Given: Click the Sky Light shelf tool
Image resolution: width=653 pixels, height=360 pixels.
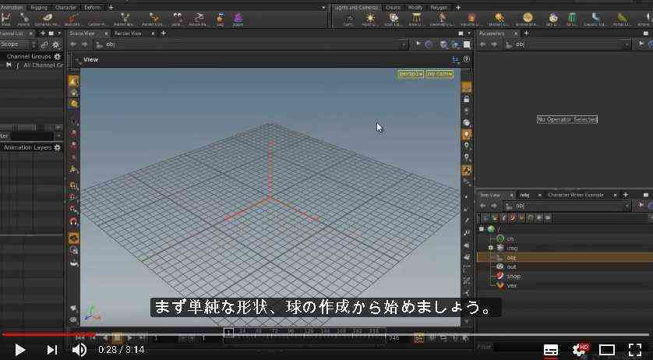Looking at the screenshot, I should 552,19.
